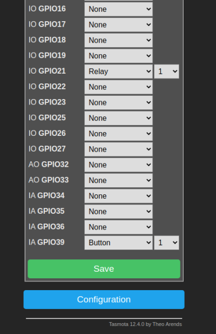Change GPIO39 Button function dropdown

coord(118,243)
